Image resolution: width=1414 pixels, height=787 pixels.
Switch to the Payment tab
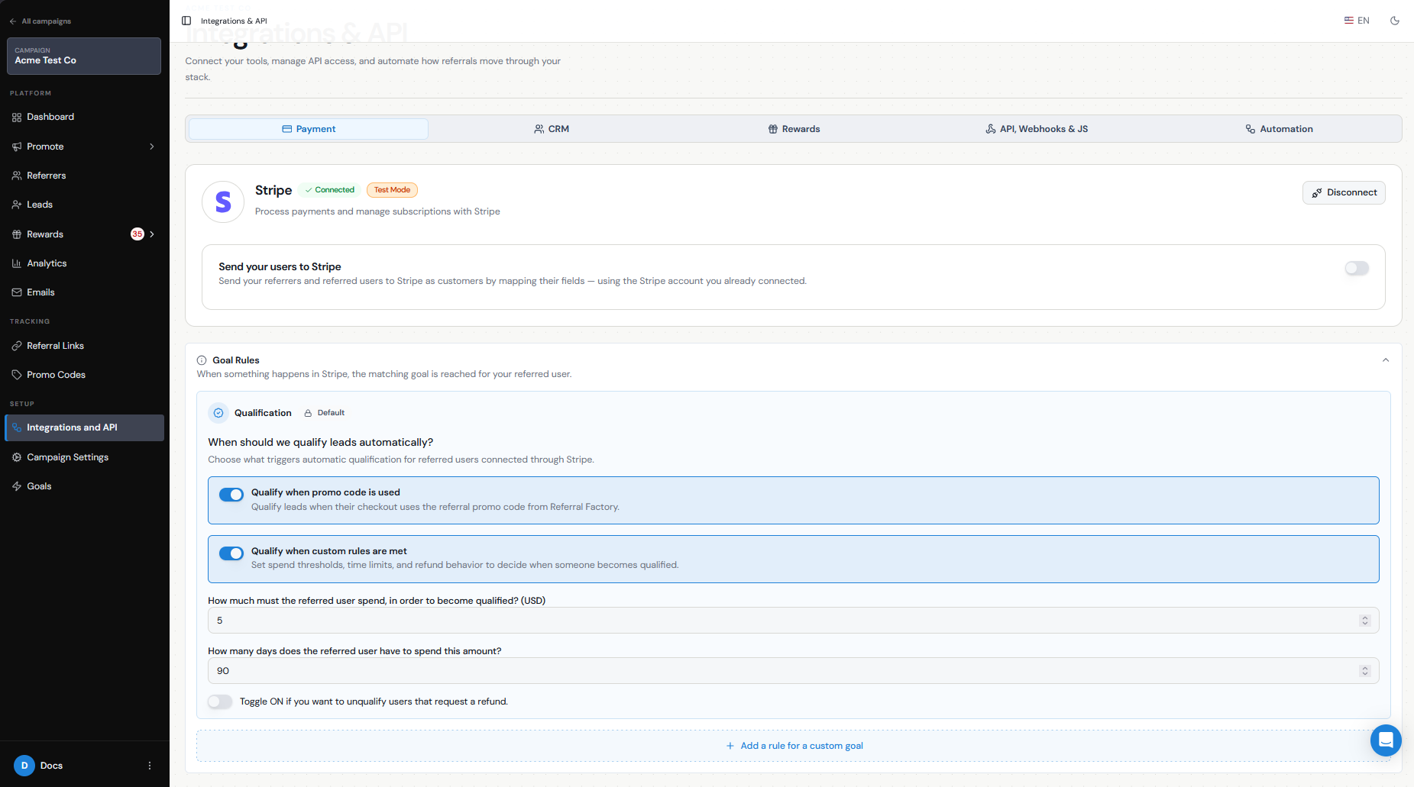coord(309,129)
